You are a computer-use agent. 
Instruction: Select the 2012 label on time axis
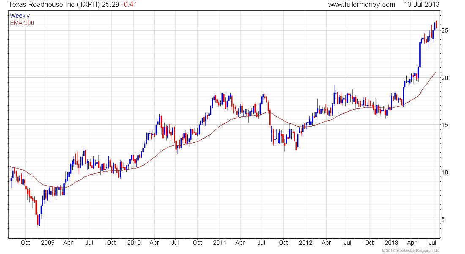coord(306,243)
